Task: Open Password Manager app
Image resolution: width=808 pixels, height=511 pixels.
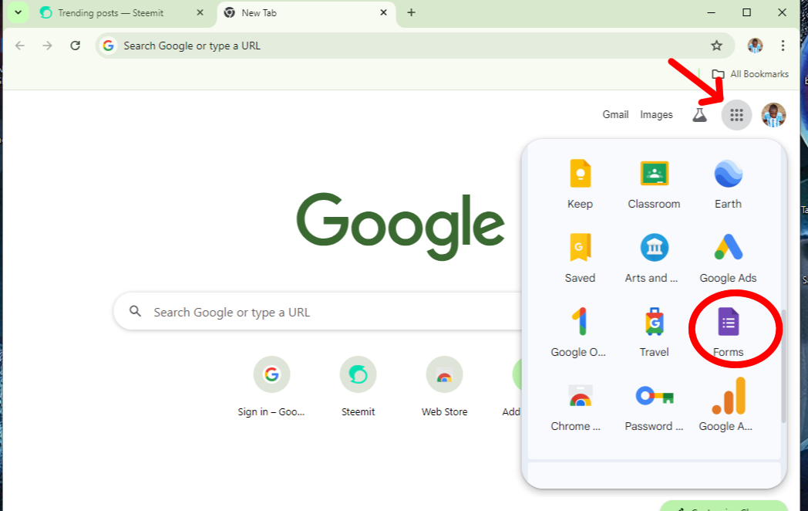Action: (654, 406)
